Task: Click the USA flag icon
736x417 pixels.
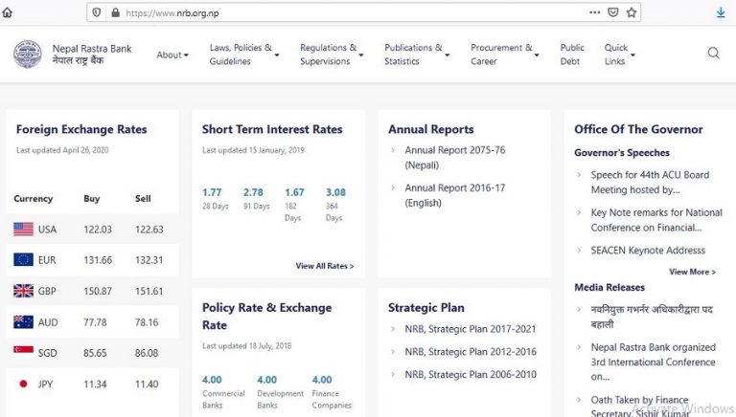Action: 24,230
